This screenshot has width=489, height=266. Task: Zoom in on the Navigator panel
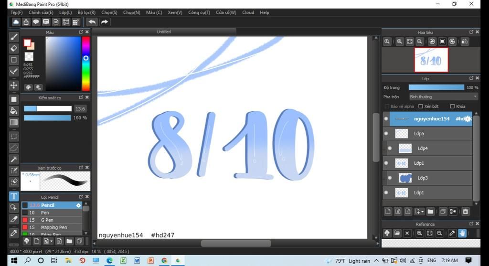point(400,42)
